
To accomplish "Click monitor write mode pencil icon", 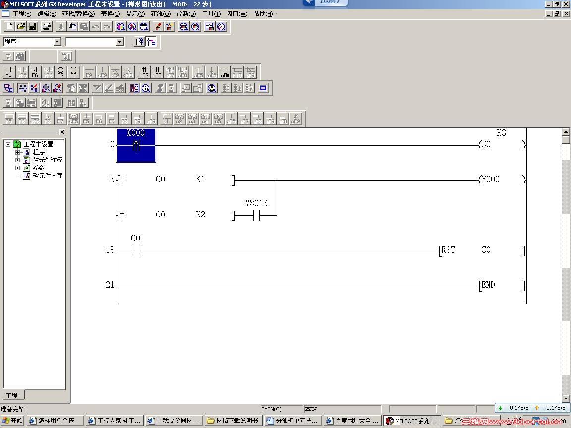I will tap(57, 88).
